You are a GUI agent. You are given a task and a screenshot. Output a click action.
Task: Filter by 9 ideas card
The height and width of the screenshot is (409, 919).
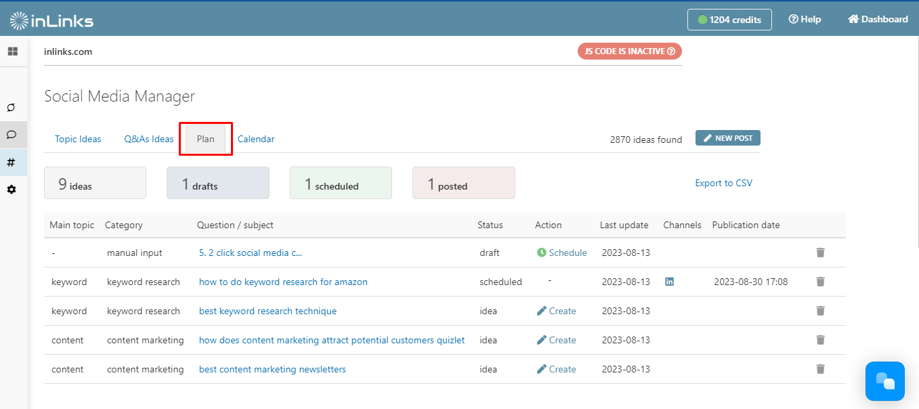[95, 184]
